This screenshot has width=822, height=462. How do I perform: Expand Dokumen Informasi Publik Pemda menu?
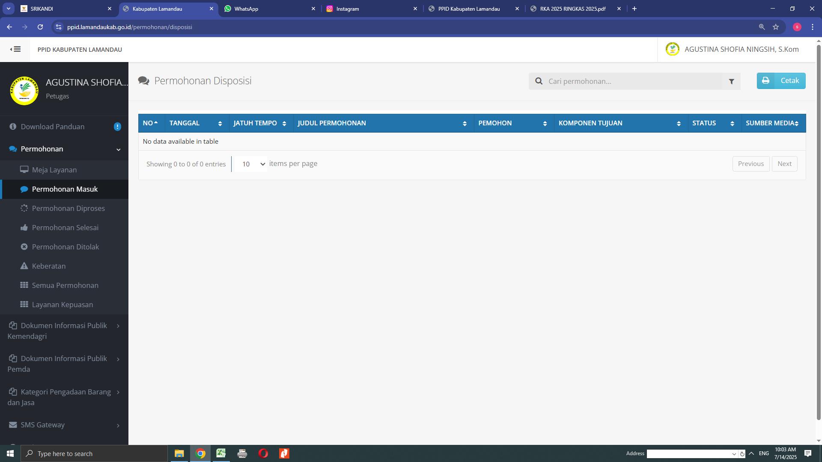click(64, 364)
